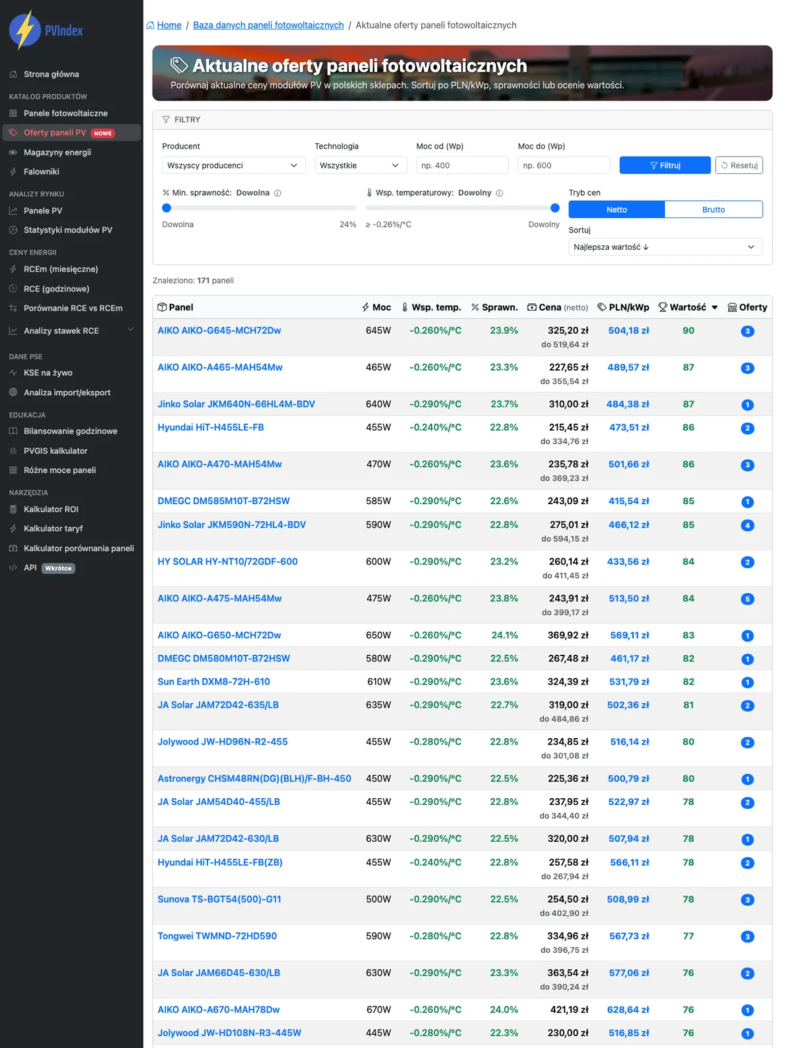The image size is (793, 1048).
Task: Adjust the Min. sprawność slider handle
Action: (x=167, y=208)
